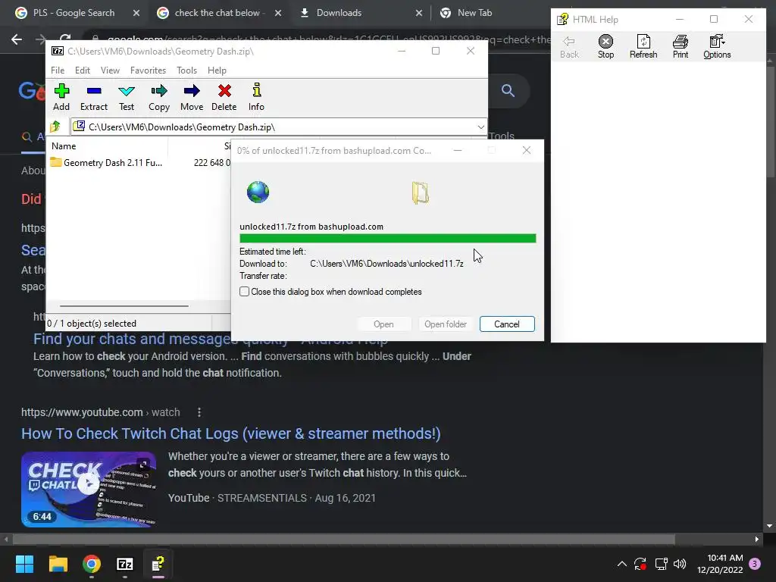Open the volume control in system tray
Image resolution: width=776 pixels, height=582 pixels.
[x=680, y=564]
